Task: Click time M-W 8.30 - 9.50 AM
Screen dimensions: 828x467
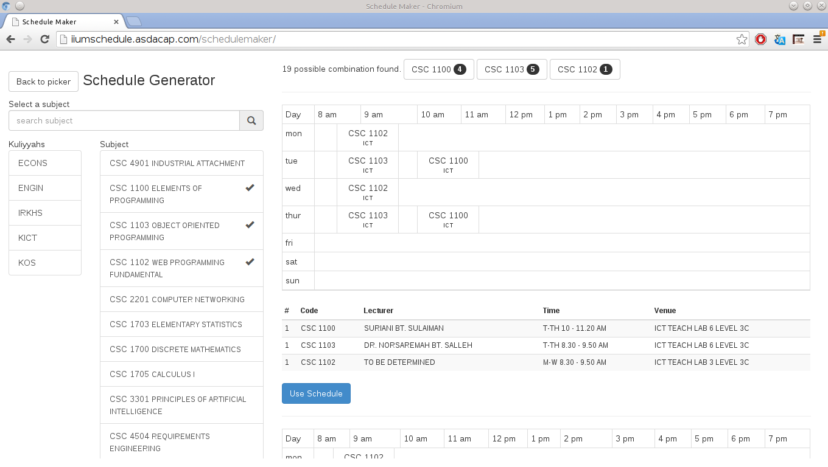Action: [574, 362]
